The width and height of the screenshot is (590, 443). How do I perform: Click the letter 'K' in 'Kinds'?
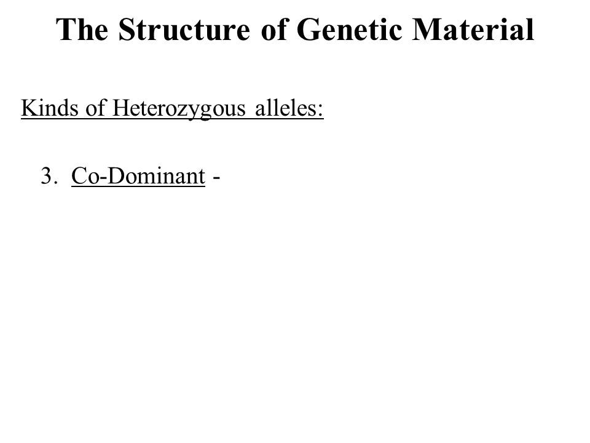point(29,108)
